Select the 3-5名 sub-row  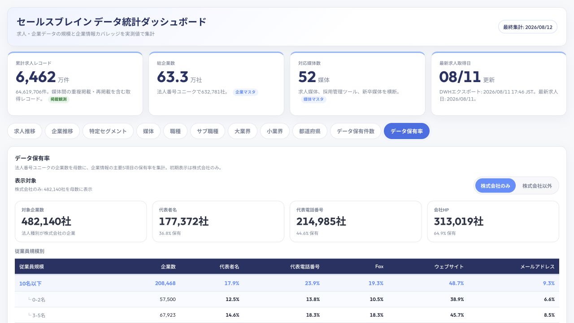tap(287, 315)
